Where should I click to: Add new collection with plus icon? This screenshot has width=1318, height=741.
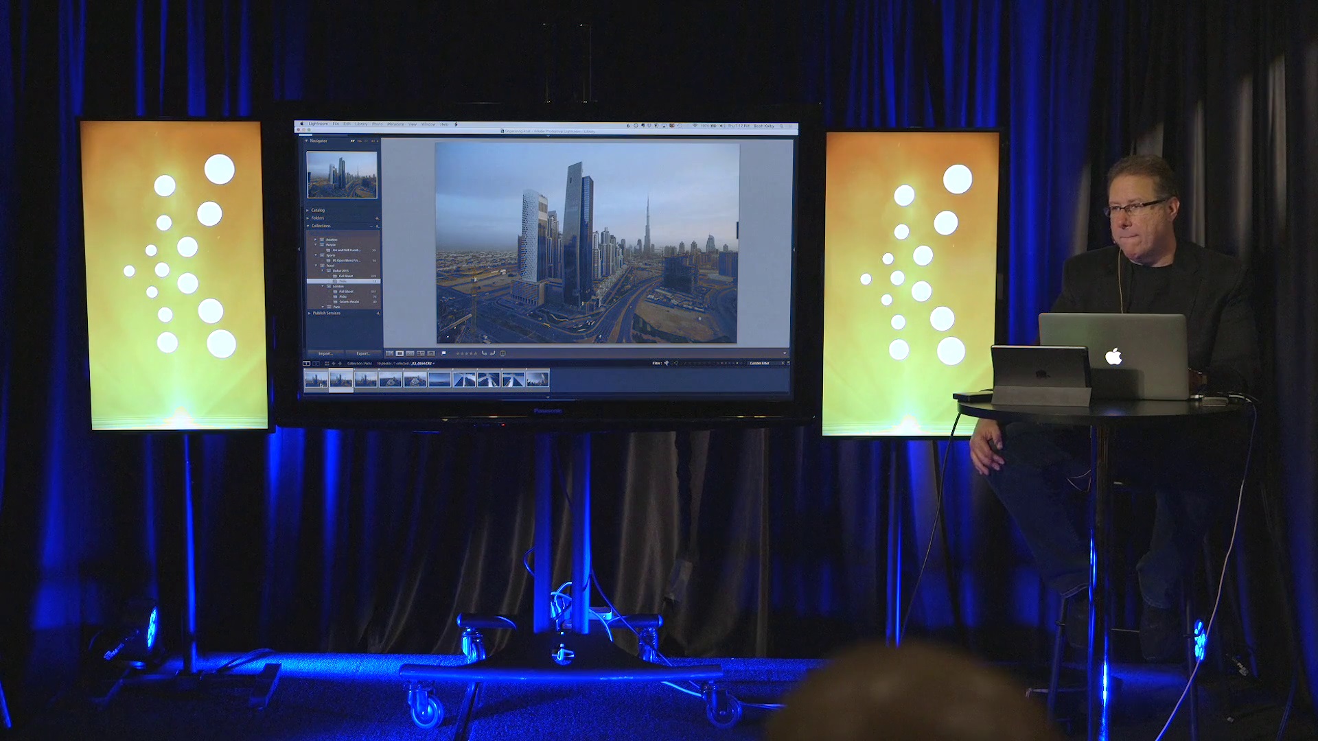[x=377, y=226]
